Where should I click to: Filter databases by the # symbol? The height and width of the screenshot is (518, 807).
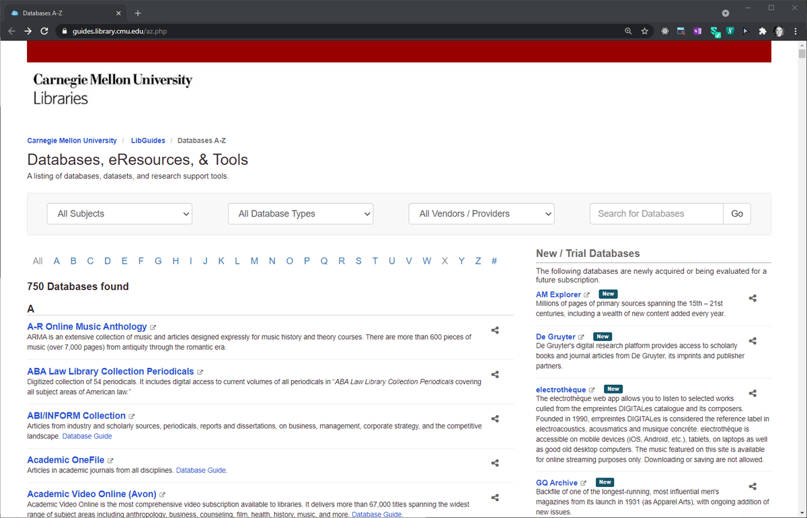[494, 261]
